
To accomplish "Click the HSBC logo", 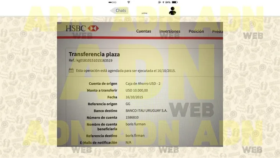I will pyautogui.click(x=82, y=28).
